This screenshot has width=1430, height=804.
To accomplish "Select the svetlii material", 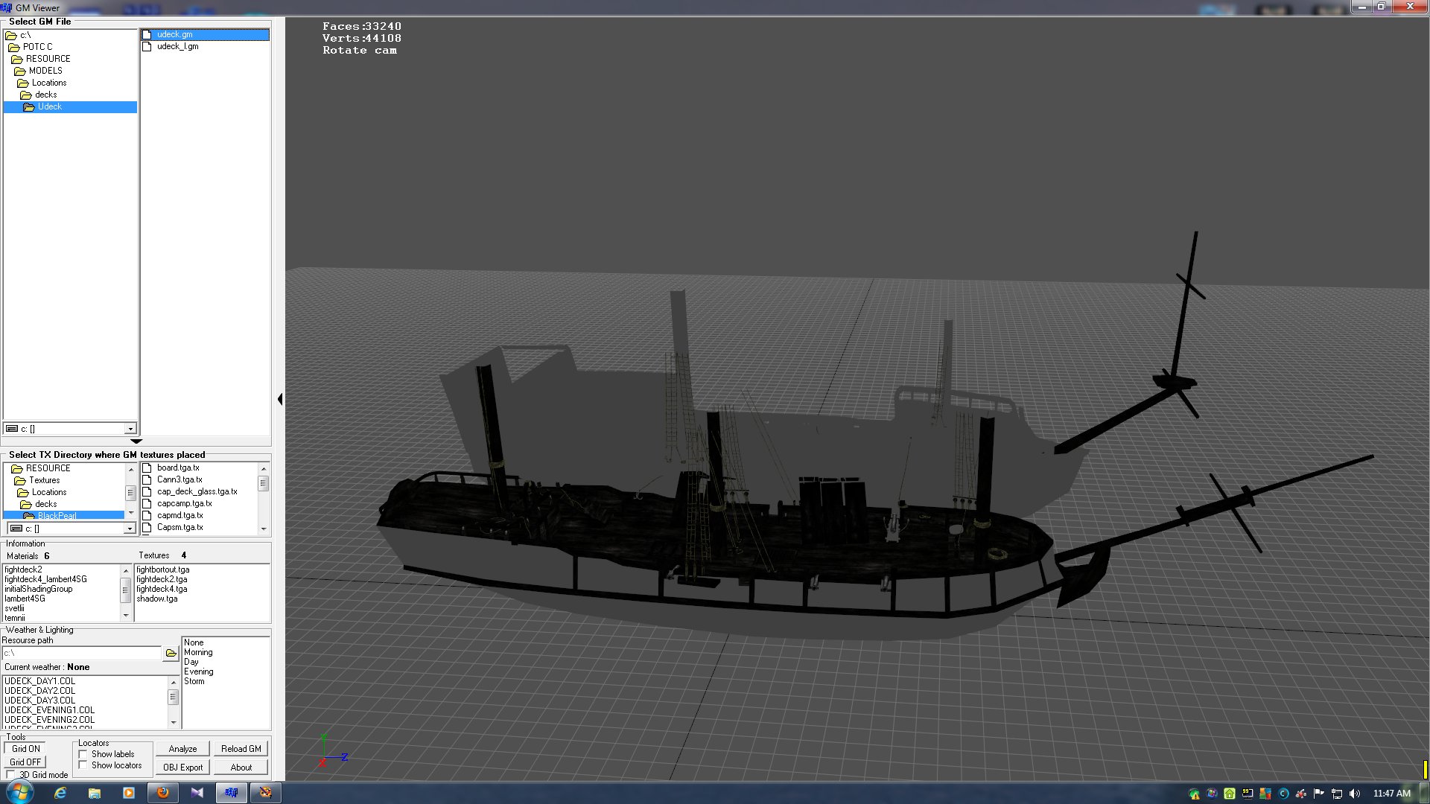I will 14,609.
